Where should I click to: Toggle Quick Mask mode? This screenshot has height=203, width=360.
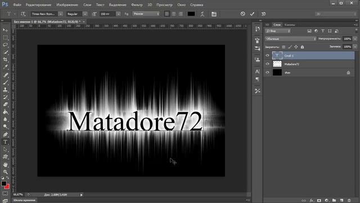tap(5, 193)
